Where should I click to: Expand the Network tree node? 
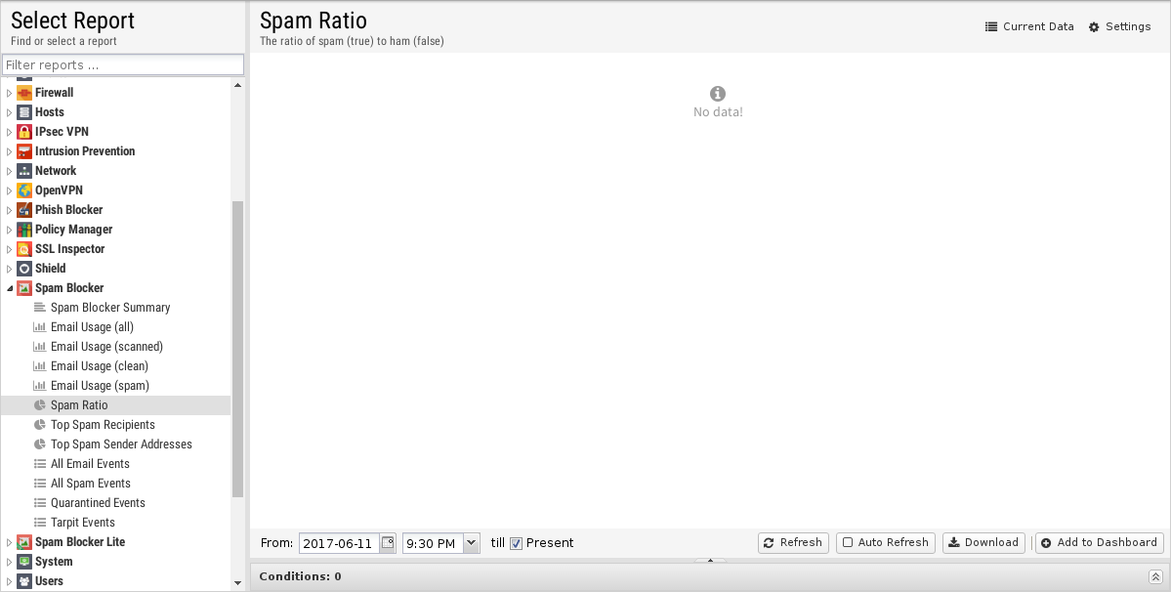pos(9,170)
